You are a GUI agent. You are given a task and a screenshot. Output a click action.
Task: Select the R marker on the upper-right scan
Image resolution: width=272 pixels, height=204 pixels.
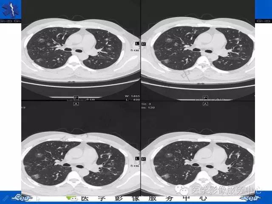(144, 44)
